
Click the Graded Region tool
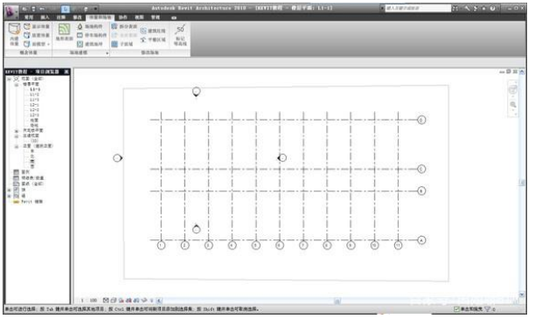click(x=153, y=39)
